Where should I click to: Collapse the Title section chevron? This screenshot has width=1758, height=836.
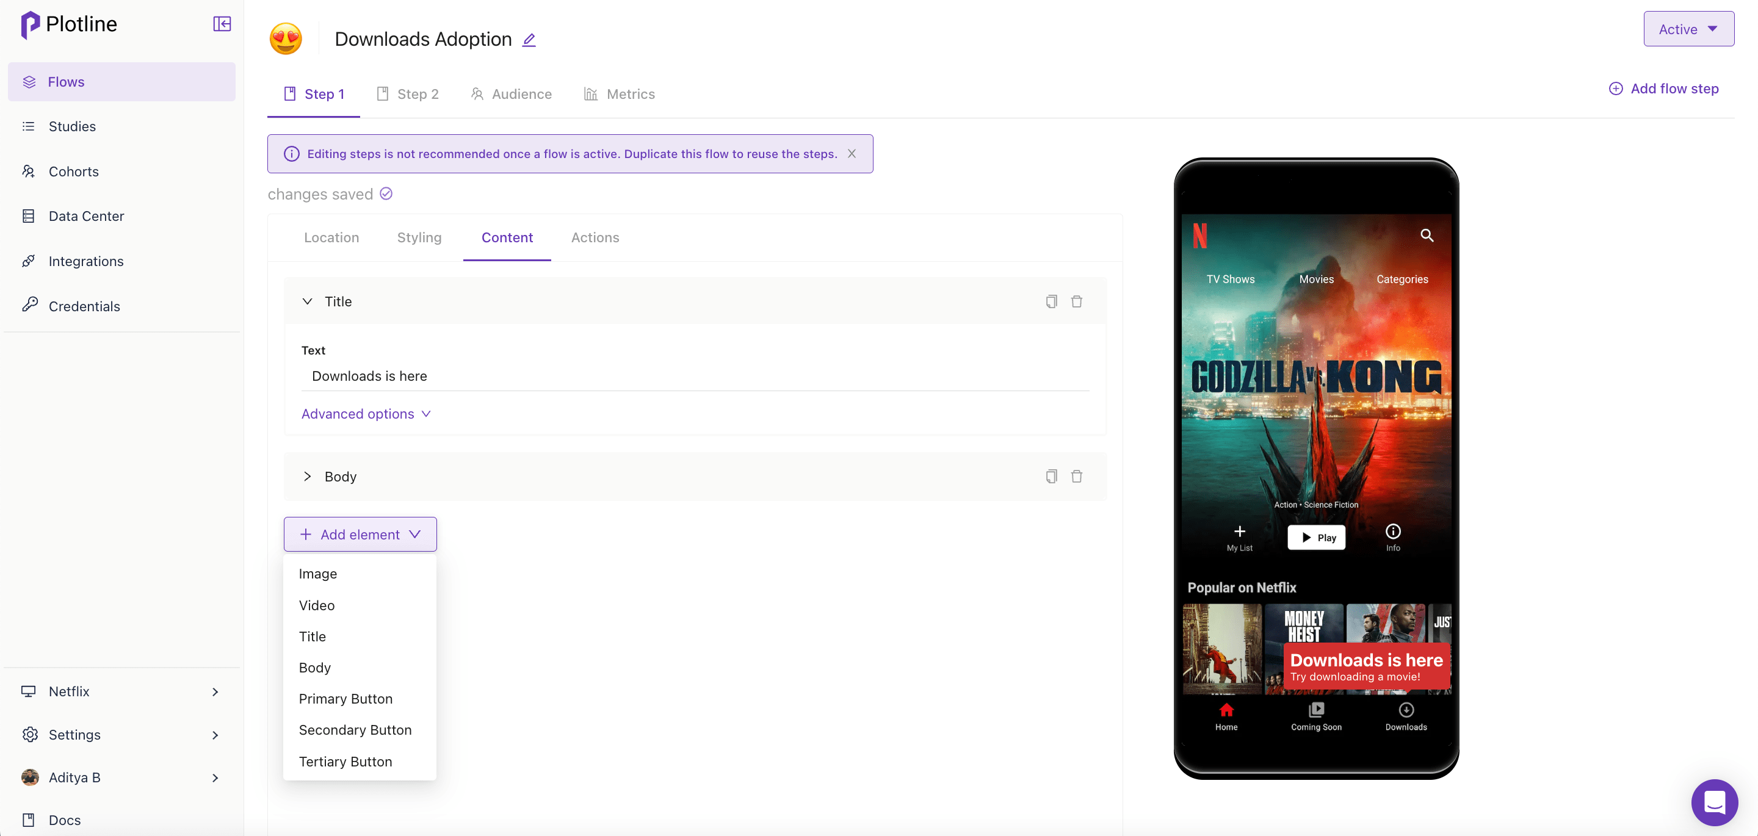point(307,301)
